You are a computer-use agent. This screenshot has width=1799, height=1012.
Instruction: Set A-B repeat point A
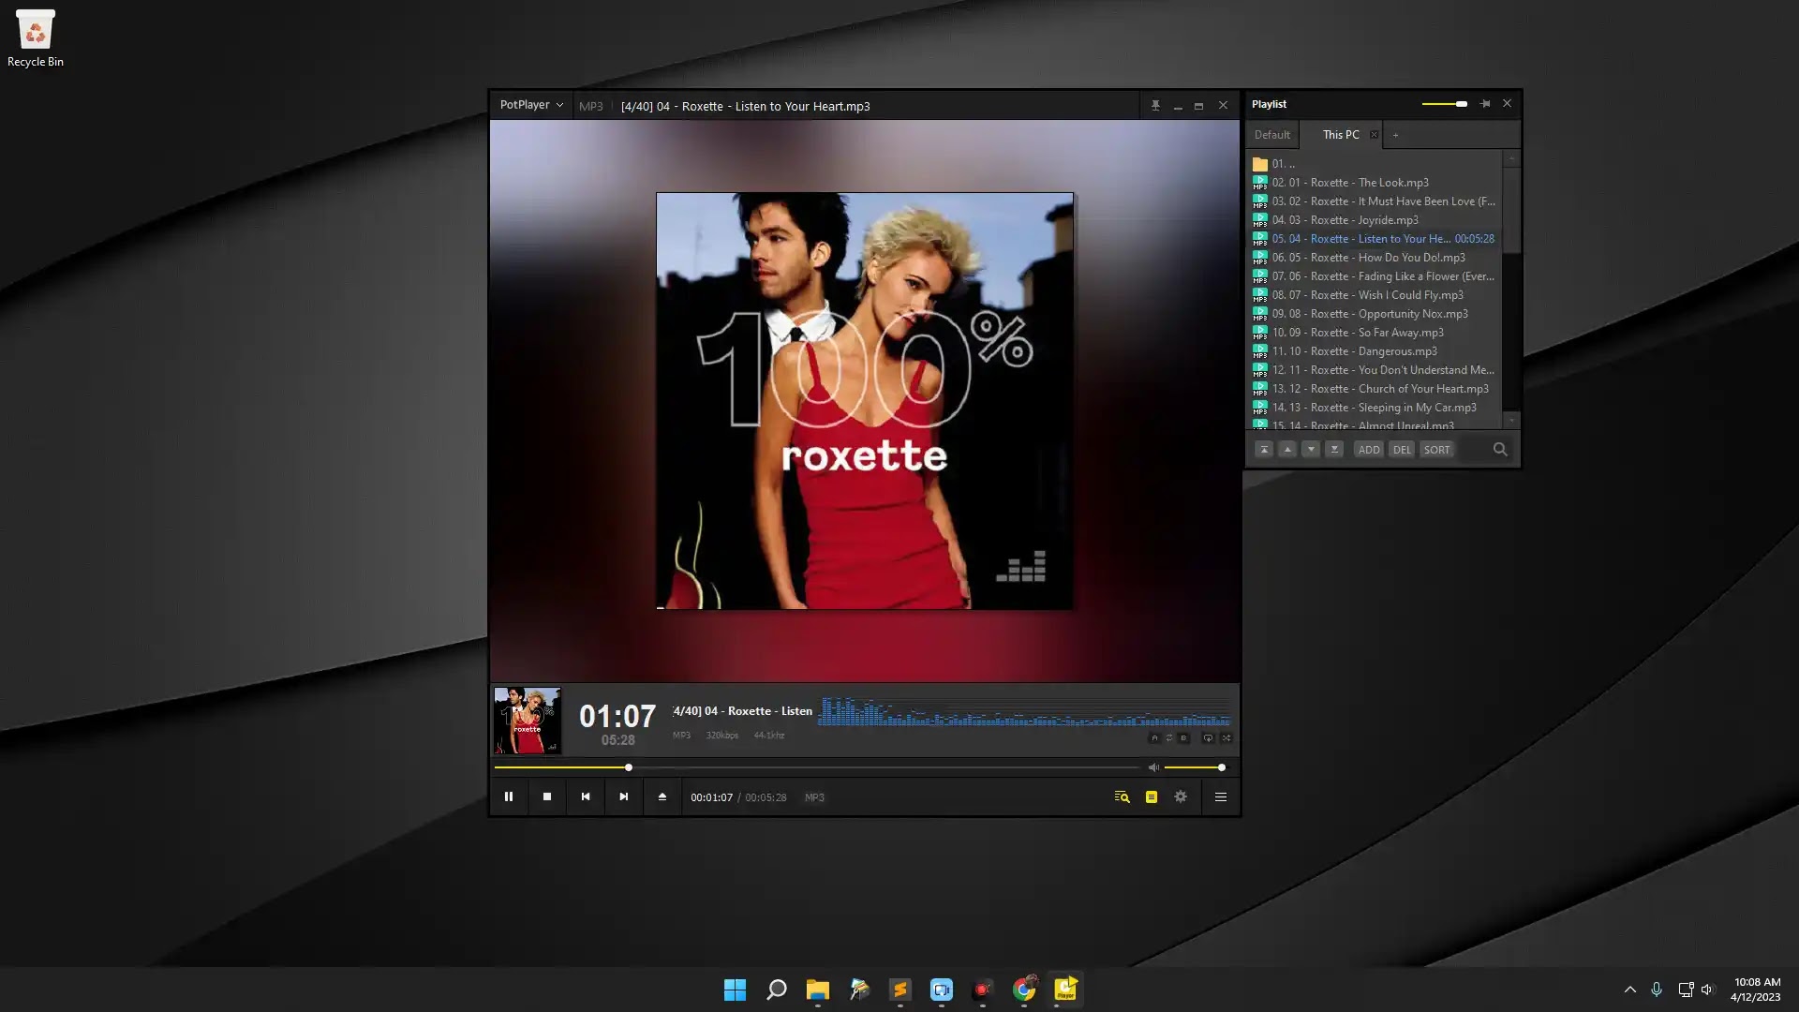[x=1154, y=738]
